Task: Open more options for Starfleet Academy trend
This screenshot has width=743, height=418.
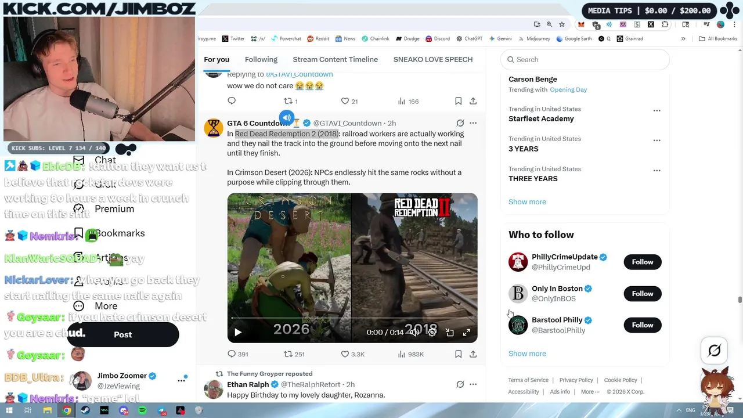Action: [657, 110]
